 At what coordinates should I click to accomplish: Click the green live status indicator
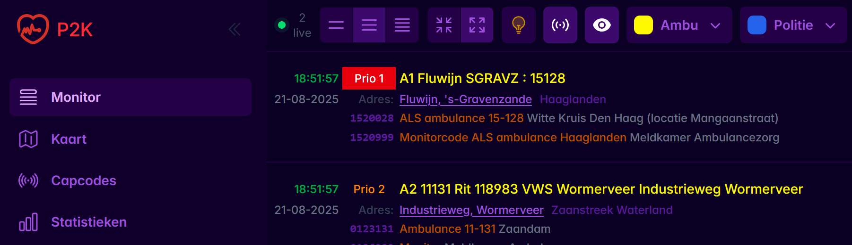[x=282, y=25]
